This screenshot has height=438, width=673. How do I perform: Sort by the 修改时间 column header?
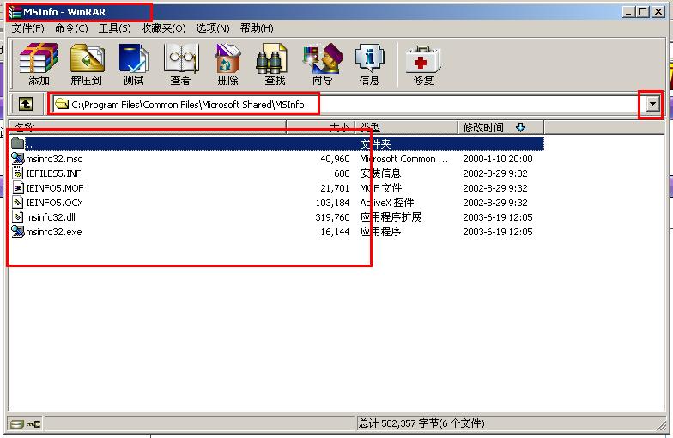[x=501, y=127]
